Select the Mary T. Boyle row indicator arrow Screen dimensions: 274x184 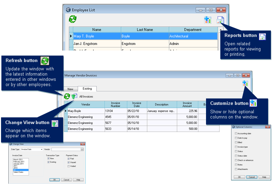(x=71, y=36)
